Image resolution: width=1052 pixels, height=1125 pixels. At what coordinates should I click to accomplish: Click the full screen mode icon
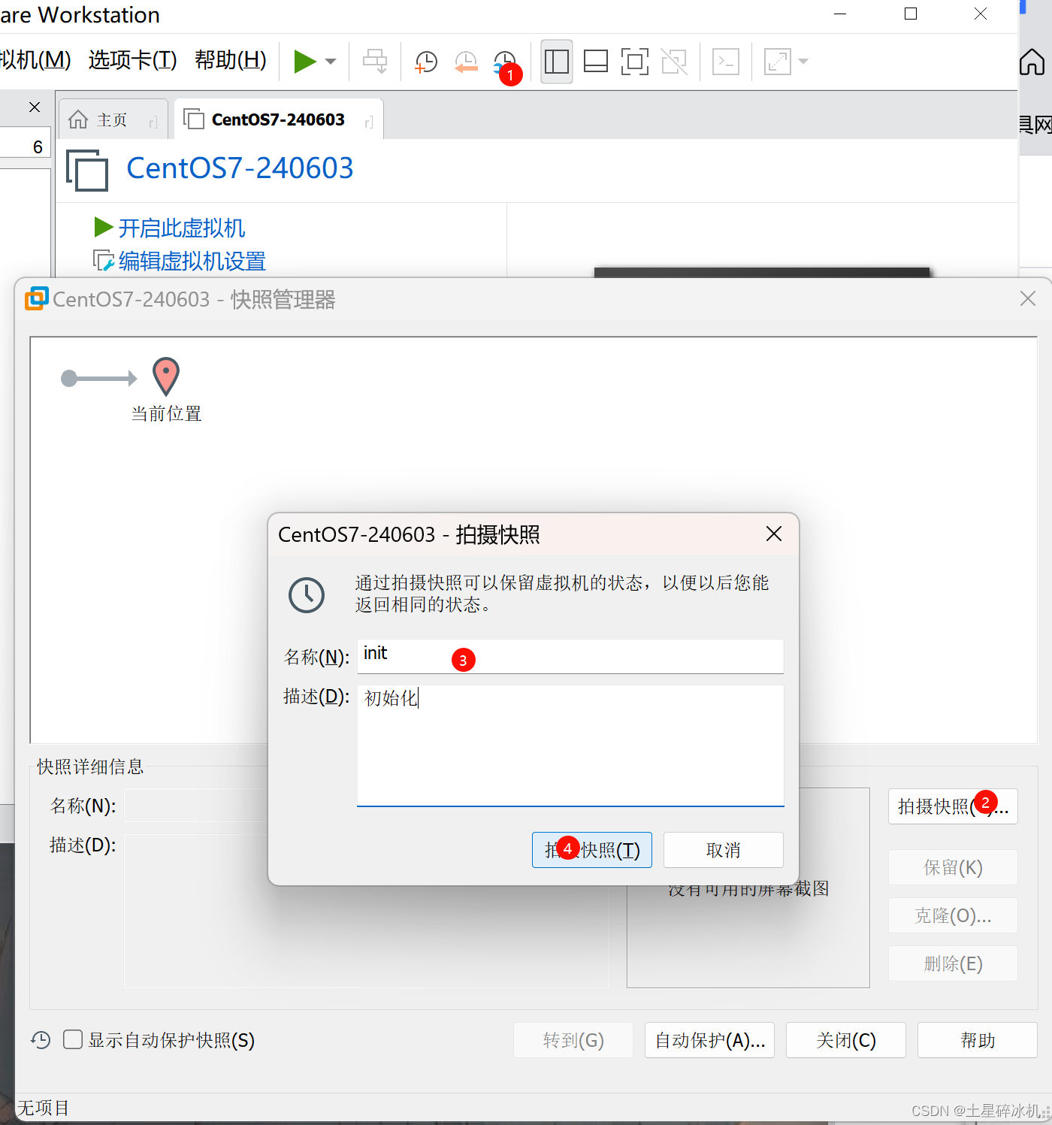coord(635,62)
